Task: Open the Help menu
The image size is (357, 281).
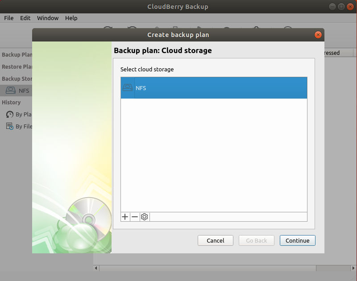Action: (71, 18)
